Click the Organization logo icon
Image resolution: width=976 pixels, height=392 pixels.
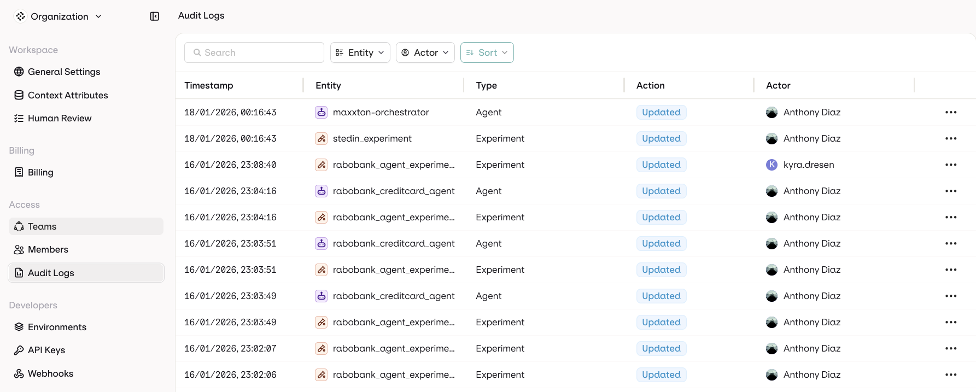pos(20,16)
